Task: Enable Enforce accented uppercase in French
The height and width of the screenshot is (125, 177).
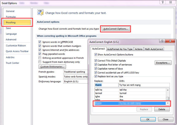Action: click(x=40, y=58)
